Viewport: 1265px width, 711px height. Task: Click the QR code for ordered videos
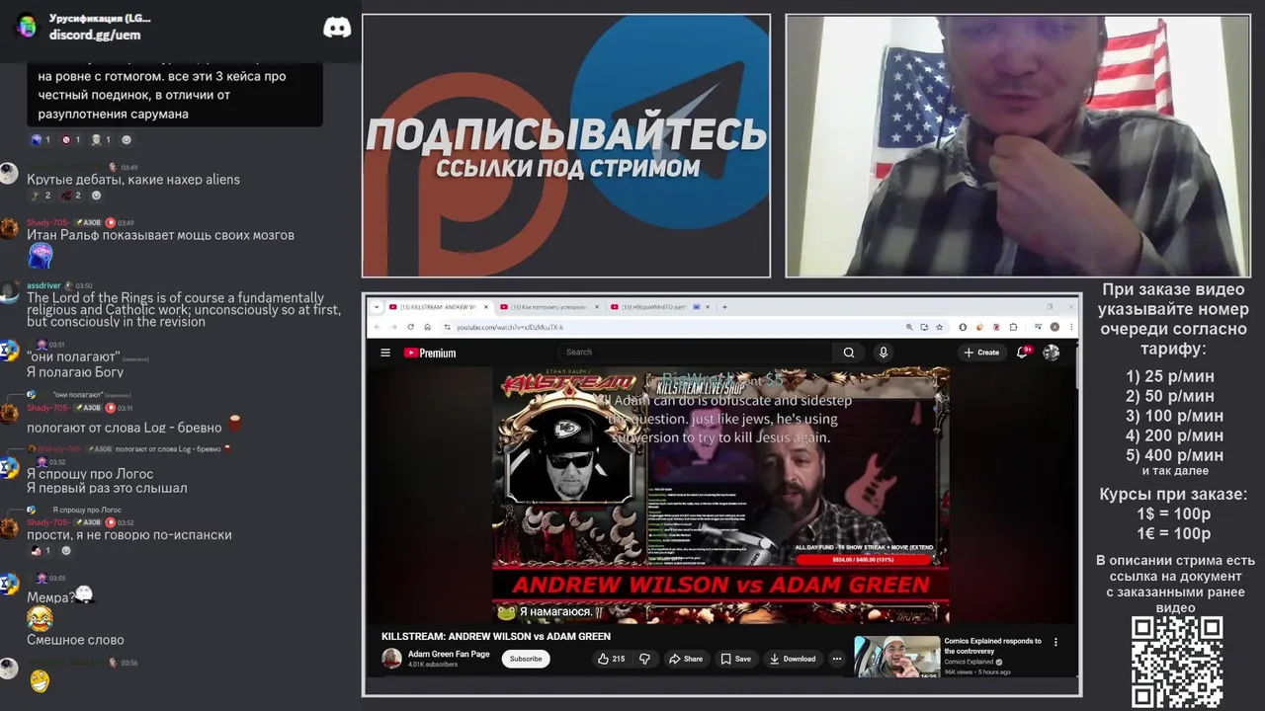(1177, 662)
